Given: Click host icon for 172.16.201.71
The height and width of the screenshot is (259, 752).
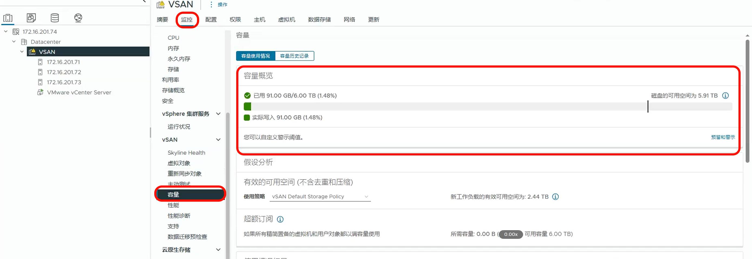Looking at the screenshot, I should 40,62.
